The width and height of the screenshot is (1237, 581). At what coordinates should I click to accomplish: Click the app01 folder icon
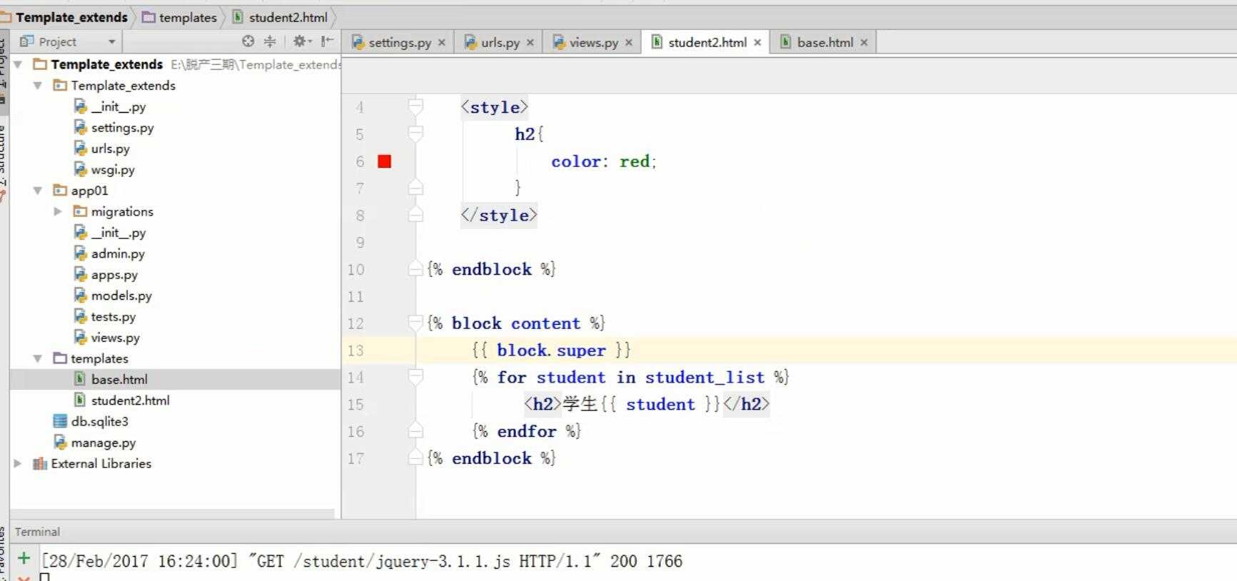pyautogui.click(x=60, y=191)
